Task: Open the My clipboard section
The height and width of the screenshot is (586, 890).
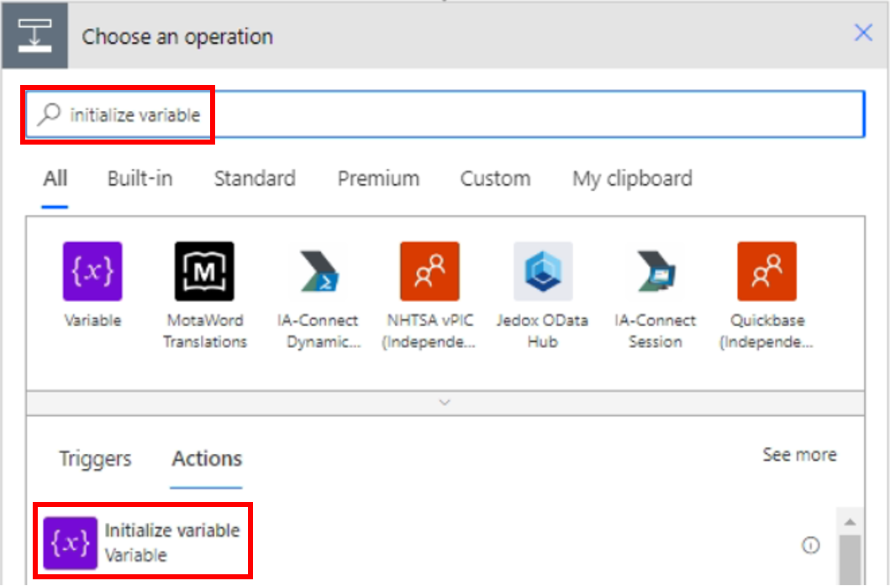Action: coord(631,178)
